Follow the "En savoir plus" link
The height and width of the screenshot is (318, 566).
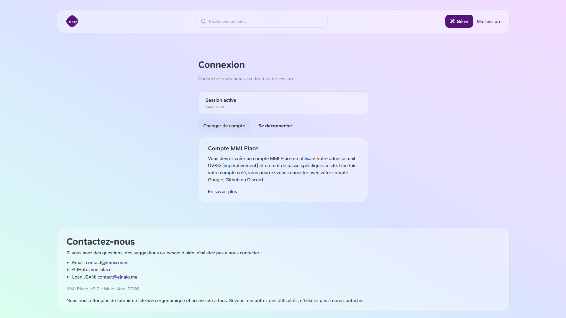pyautogui.click(x=222, y=192)
